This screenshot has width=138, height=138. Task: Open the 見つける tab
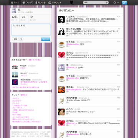click(x=40, y=3)
